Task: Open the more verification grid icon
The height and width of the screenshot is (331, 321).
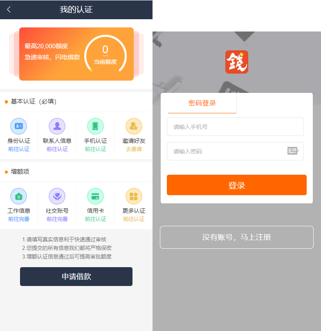Action: [134, 196]
